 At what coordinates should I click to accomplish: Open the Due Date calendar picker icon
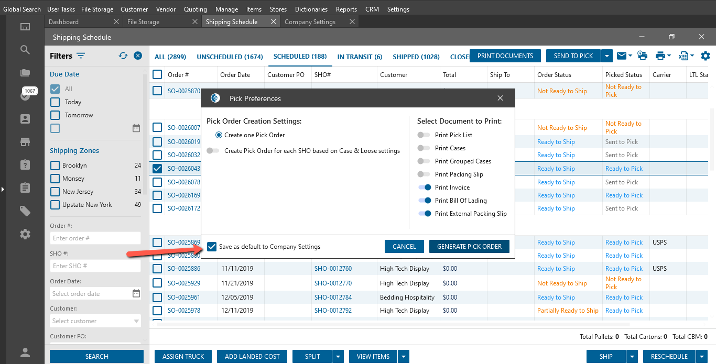tap(136, 128)
